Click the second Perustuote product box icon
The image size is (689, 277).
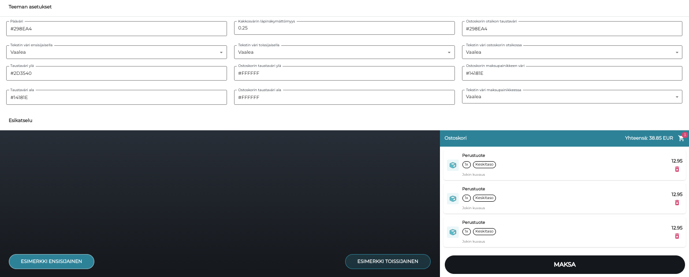(x=453, y=199)
